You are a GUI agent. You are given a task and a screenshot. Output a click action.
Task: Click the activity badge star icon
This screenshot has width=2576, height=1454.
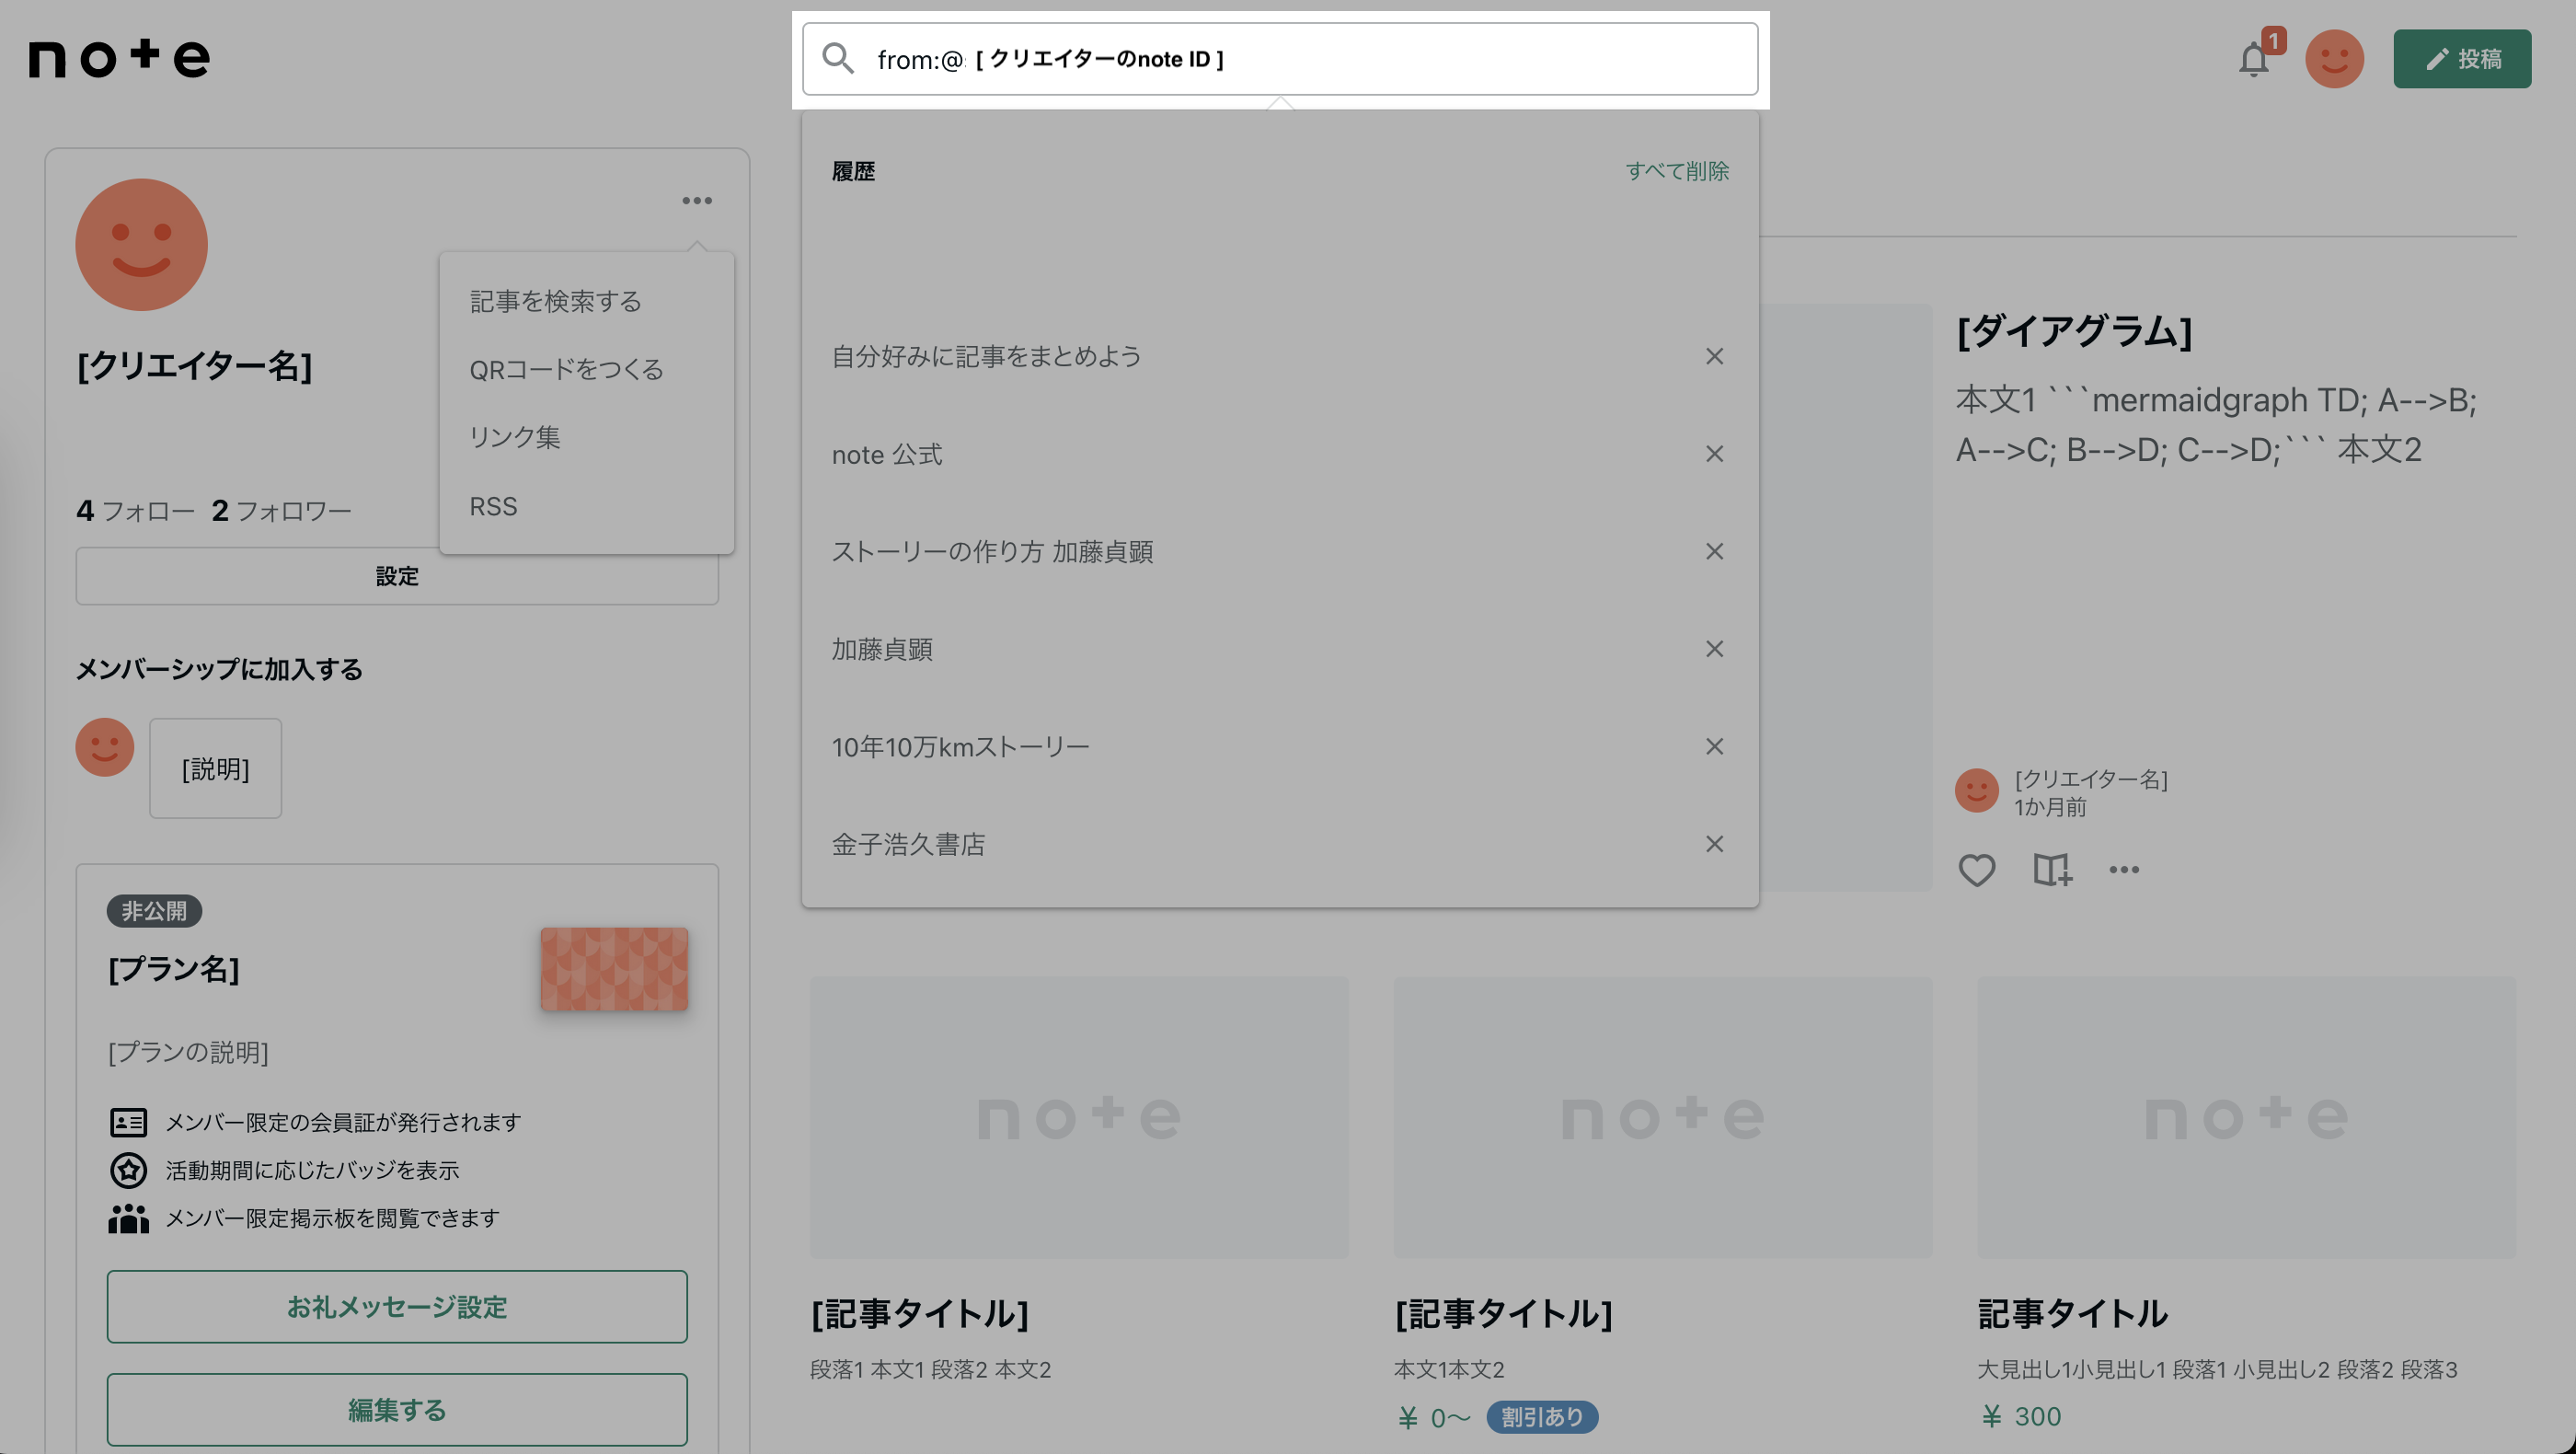[x=128, y=1170]
